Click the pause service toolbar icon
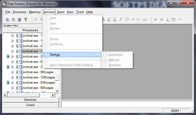 pyautogui.click(x=162, y=19)
